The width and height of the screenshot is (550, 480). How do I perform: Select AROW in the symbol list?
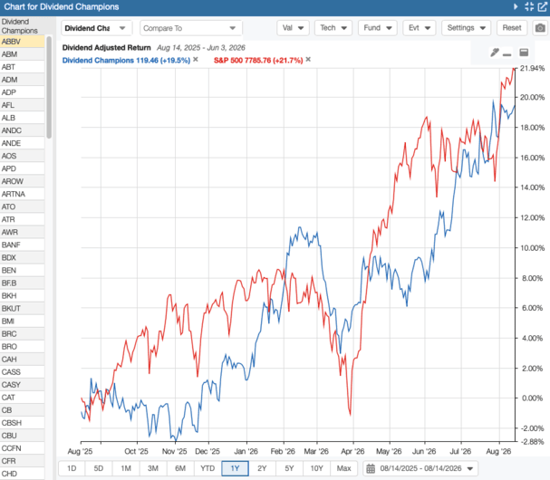22,181
